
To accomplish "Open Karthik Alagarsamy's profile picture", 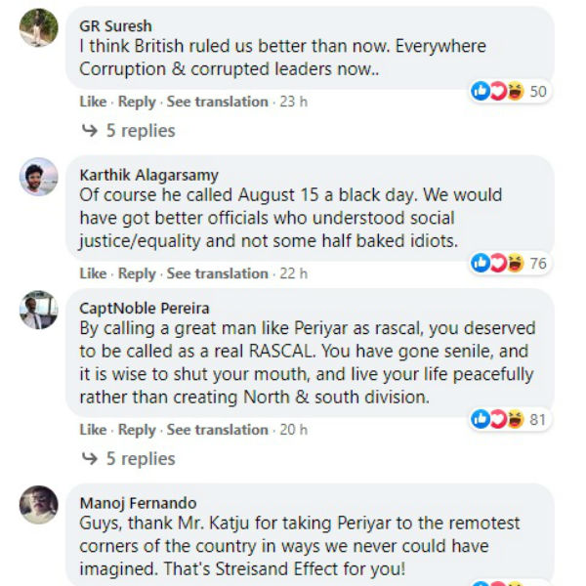I will [39, 177].
